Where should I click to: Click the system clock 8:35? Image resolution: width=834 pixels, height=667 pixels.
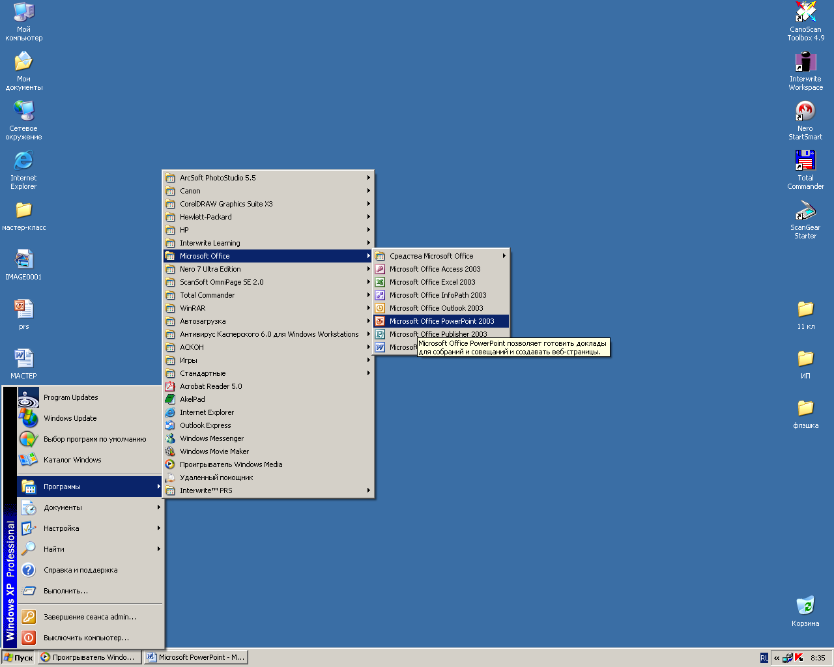click(818, 658)
